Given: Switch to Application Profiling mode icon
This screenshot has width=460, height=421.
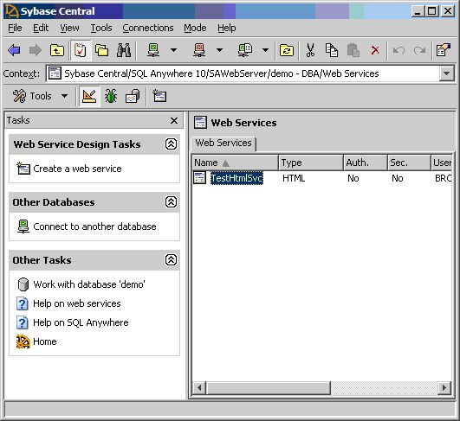Looking at the screenshot, I should click(133, 96).
